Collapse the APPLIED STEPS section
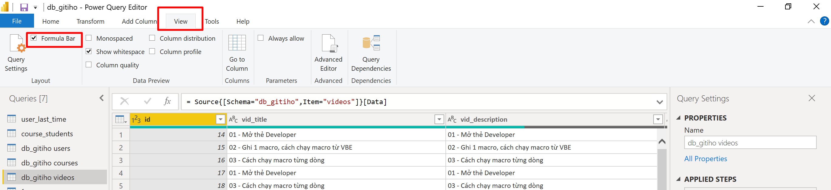Image resolution: width=831 pixels, height=190 pixels. click(x=678, y=179)
